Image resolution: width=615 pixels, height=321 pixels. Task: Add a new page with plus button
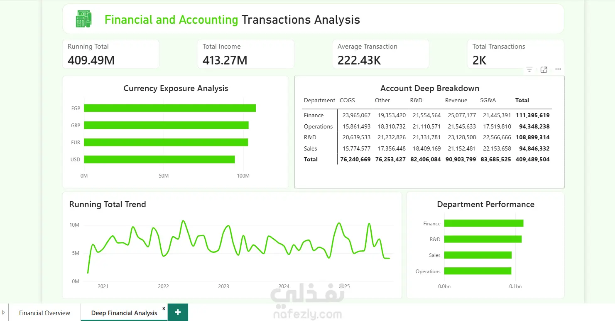[178, 312]
